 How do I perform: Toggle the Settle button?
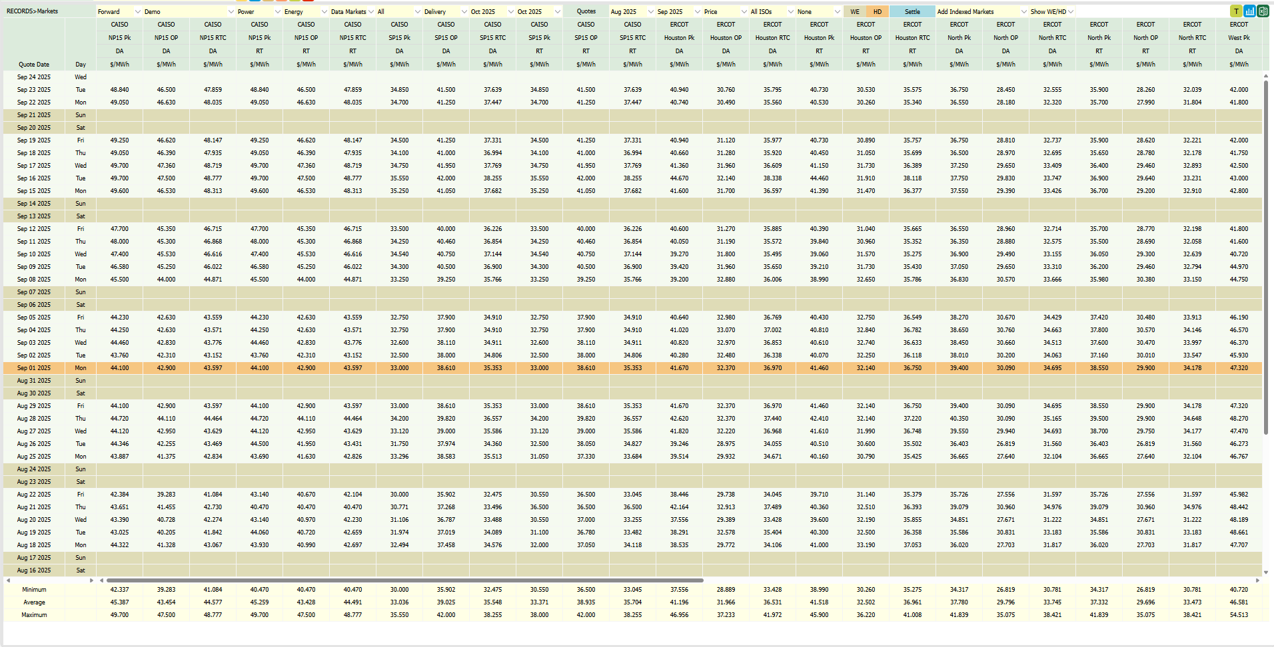912,11
